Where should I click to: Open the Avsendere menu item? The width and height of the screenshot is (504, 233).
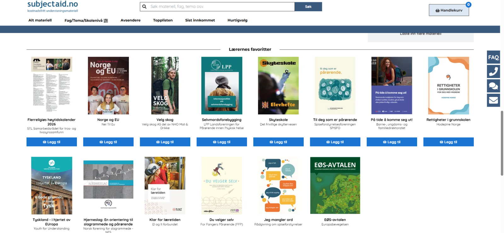coord(130,20)
